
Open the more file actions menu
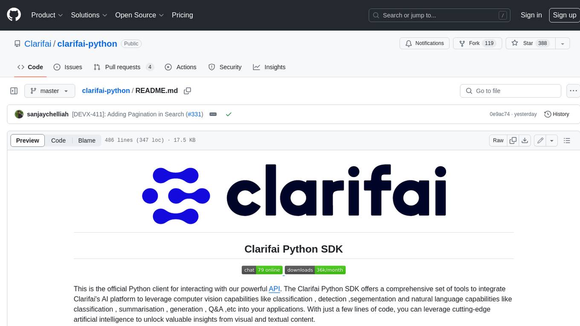point(573,91)
